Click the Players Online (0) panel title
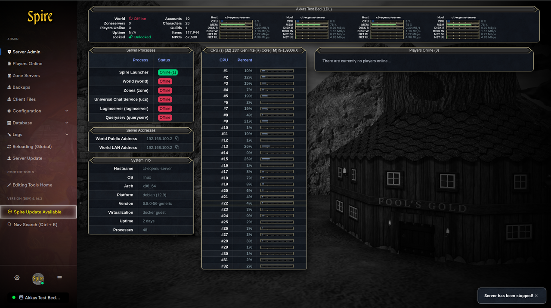 click(x=424, y=50)
